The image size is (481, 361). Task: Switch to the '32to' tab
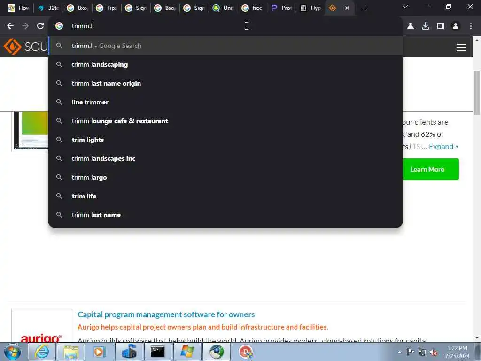click(x=48, y=8)
